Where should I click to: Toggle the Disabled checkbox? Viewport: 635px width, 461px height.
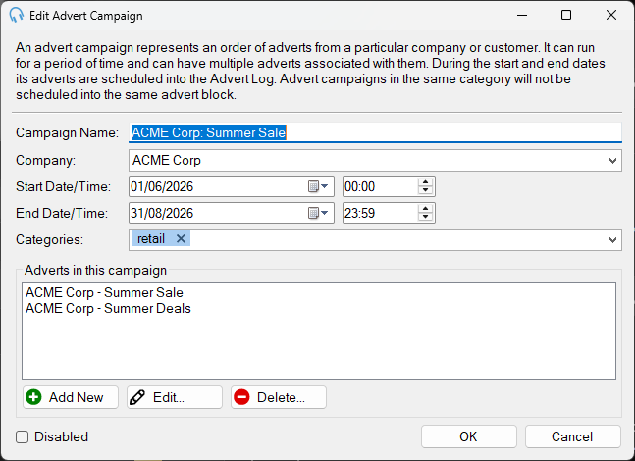[x=22, y=436]
